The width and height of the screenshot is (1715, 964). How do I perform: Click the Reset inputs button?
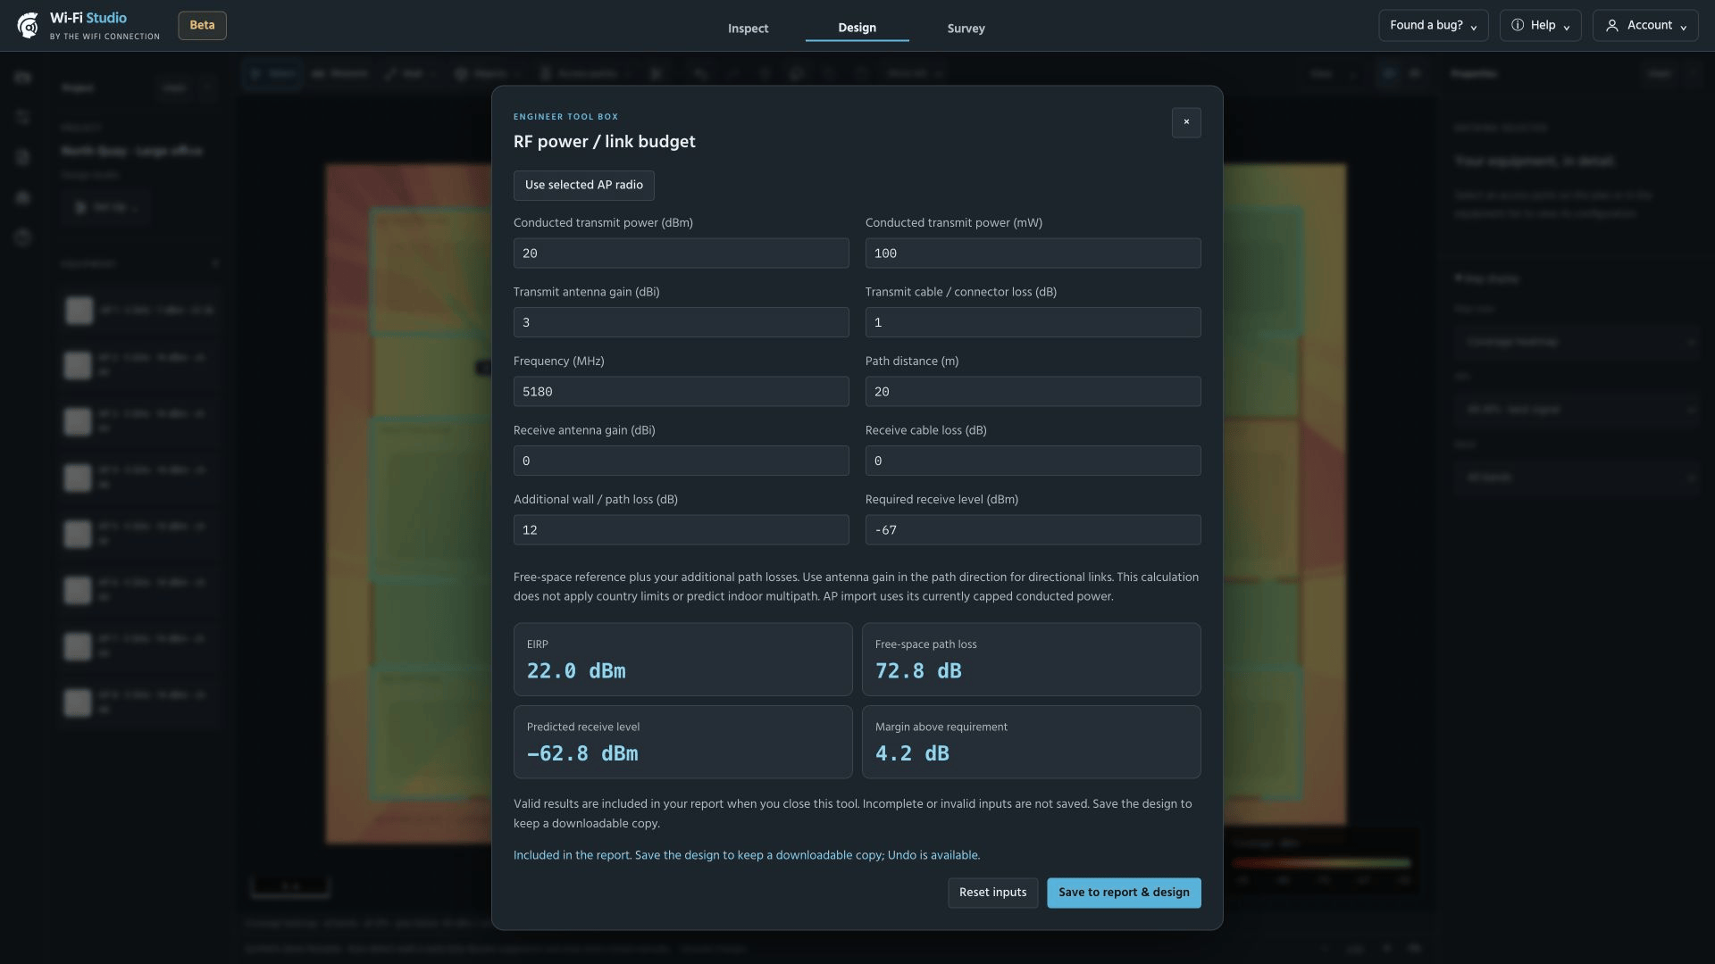pos(992,893)
